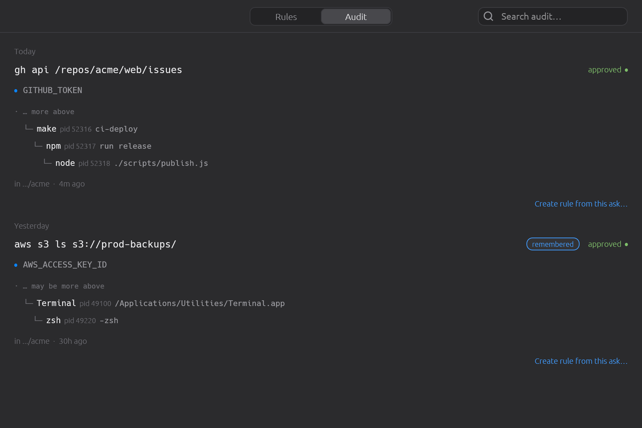Create rule from the aws s3 ask

(581, 361)
